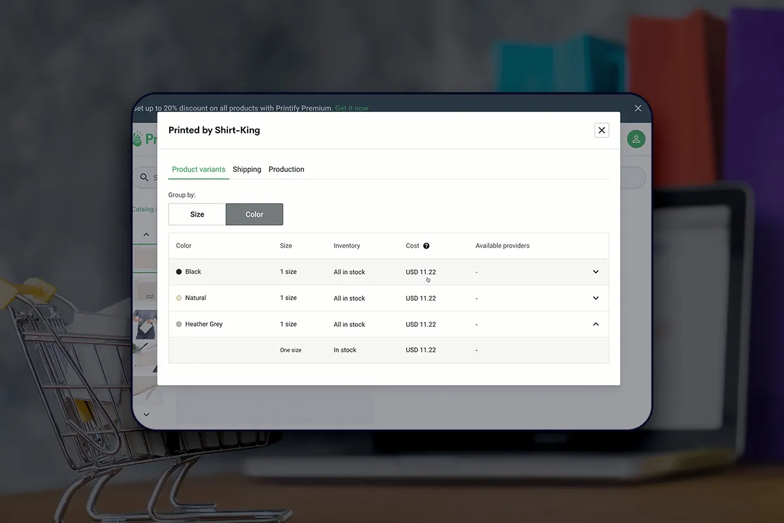Image resolution: width=784 pixels, height=523 pixels.
Task: Click the Heather Grey color name
Action: 204,324
